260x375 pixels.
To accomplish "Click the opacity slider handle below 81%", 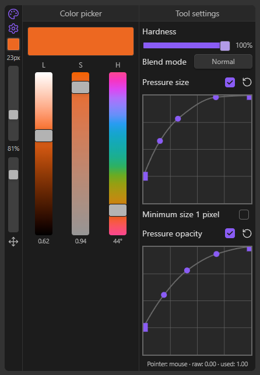I will coord(13,175).
